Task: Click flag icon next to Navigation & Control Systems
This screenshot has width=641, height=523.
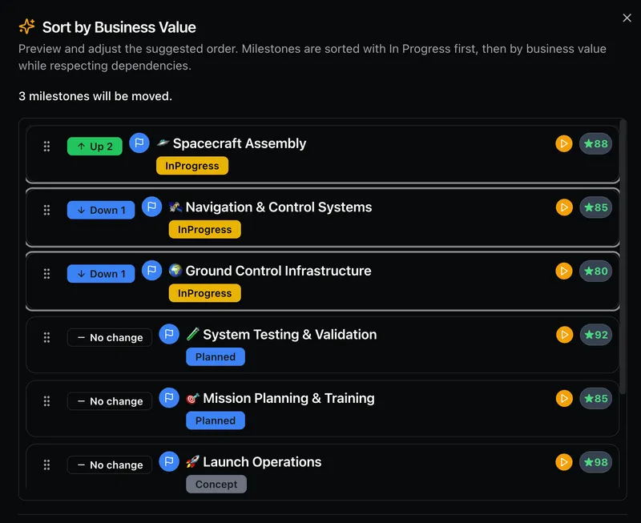Action: [x=152, y=207]
